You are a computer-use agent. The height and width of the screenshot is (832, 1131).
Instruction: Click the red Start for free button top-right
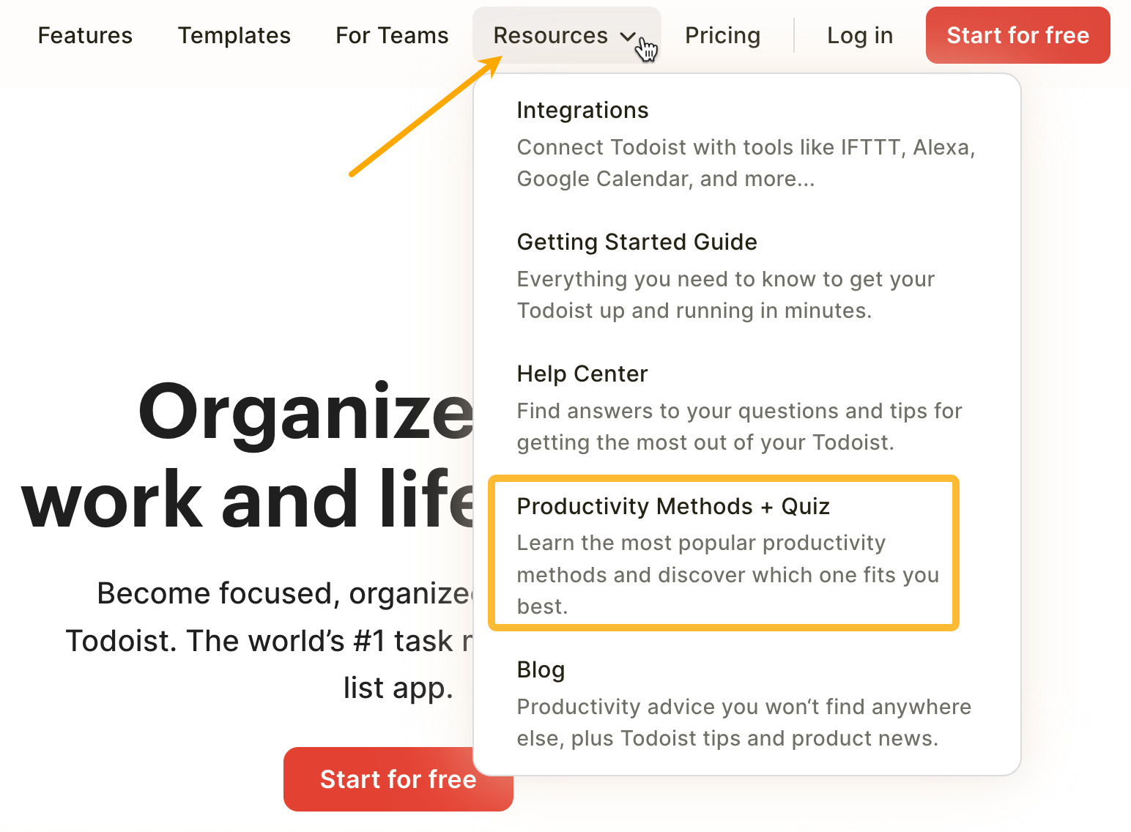click(1017, 34)
